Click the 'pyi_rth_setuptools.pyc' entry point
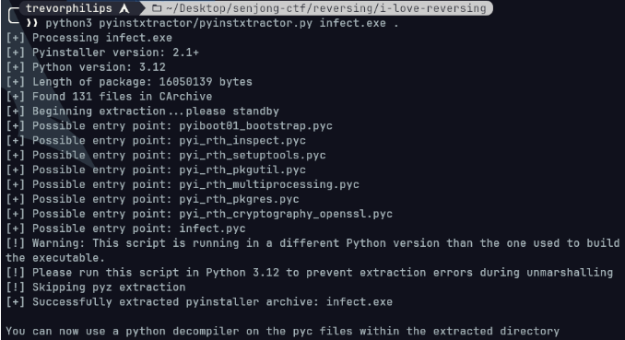This screenshot has height=340, width=625. point(253,155)
